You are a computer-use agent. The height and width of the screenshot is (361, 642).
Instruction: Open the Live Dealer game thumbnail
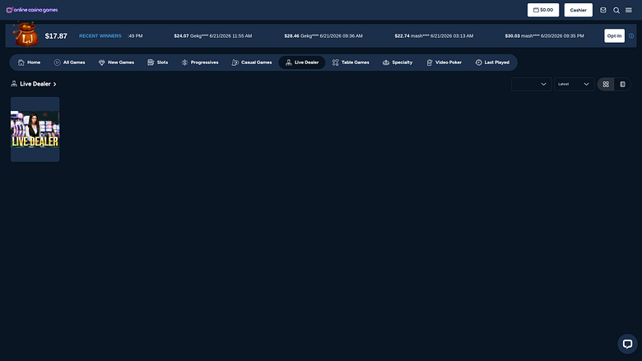coord(35,129)
